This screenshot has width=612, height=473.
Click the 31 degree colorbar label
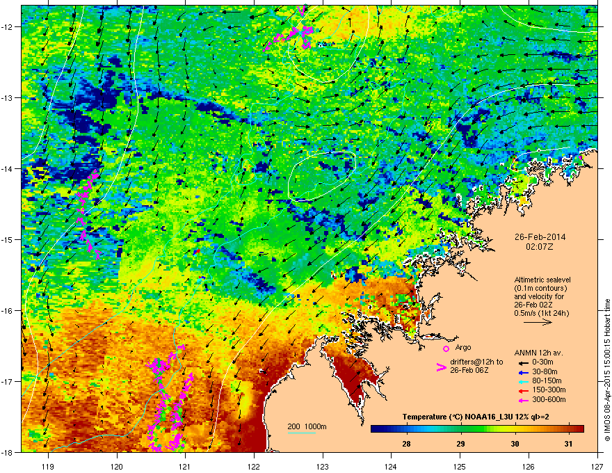pyautogui.click(x=568, y=444)
